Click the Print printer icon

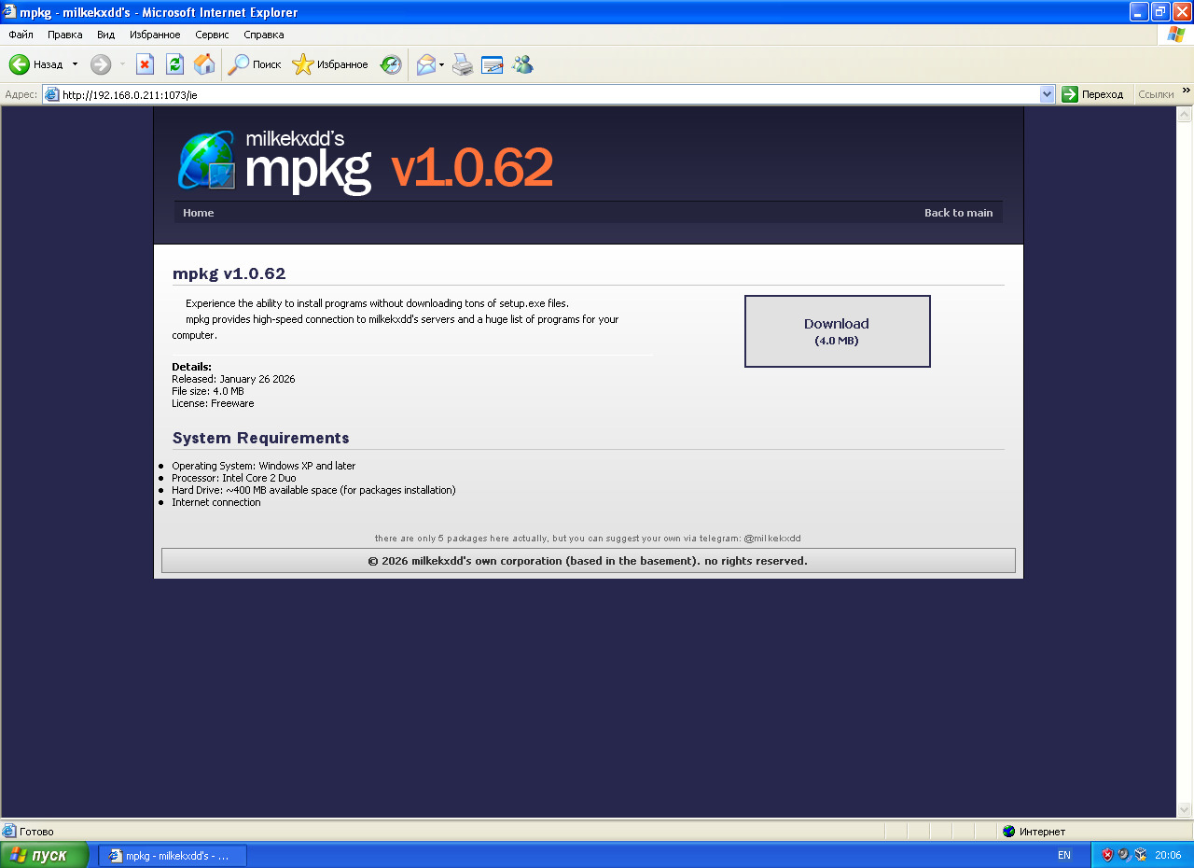click(x=463, y=64)
